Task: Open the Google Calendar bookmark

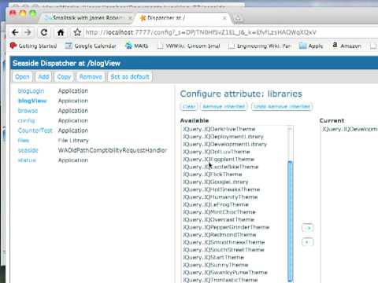Action: pyautogui.click(x=91, y=46)
